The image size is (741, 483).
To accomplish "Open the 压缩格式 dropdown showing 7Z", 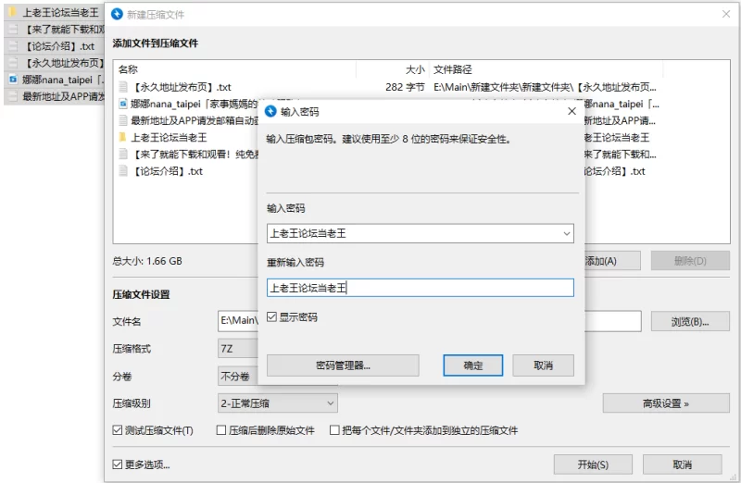I will tap(238, 349).
